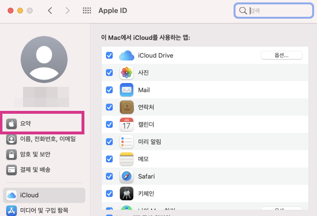Click the Contacts (연락처) icon
The width and height of the screenshot is (317, 216).
pyautogui.click(x=127, y=107)
